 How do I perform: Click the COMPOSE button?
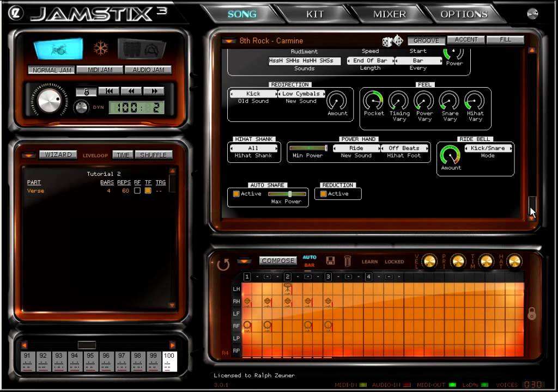coord(278,261)
